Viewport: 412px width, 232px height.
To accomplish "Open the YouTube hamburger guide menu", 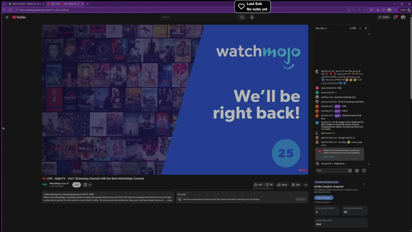I will coord(7,17).
